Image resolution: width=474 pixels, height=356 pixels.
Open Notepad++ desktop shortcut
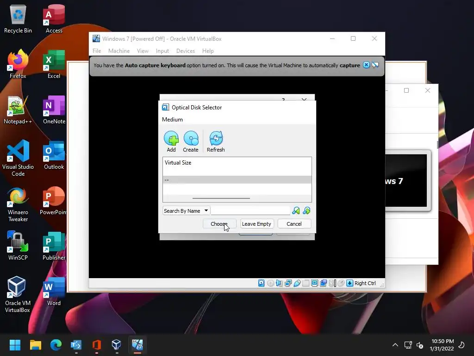(x=18, y=109)
